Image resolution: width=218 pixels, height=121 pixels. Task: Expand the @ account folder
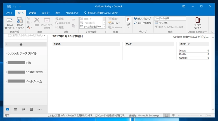coord(6,44)
